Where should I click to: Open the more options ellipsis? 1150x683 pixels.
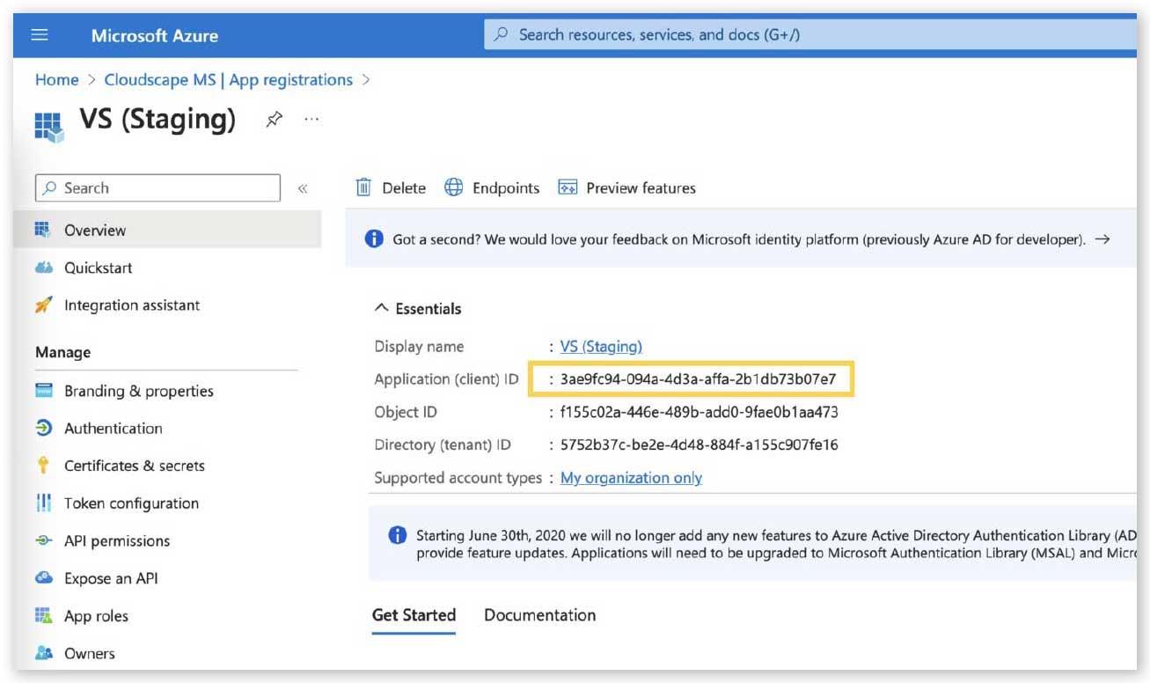pos(311,119)
